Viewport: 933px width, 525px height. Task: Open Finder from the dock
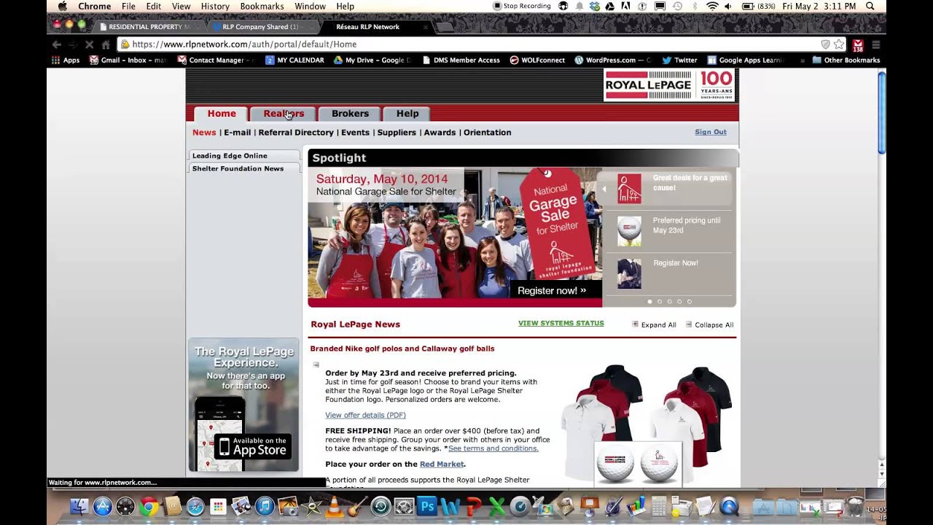(79, 506)
